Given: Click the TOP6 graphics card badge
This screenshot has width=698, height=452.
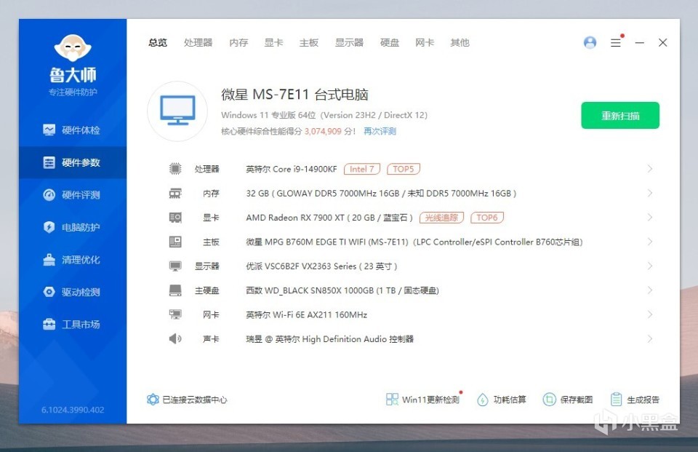Looking at the screenshot, I should [x=487, y=218].
